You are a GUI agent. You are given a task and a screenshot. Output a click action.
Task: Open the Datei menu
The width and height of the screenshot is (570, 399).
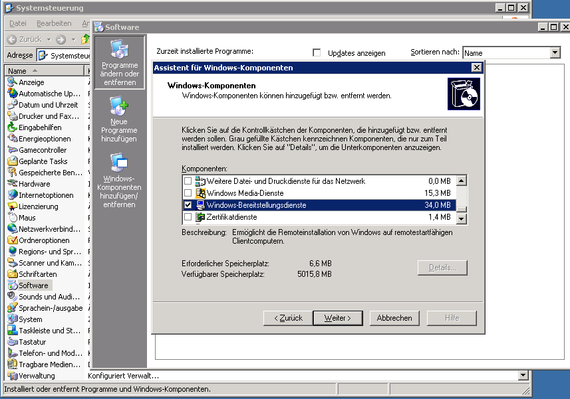[17, 23]
